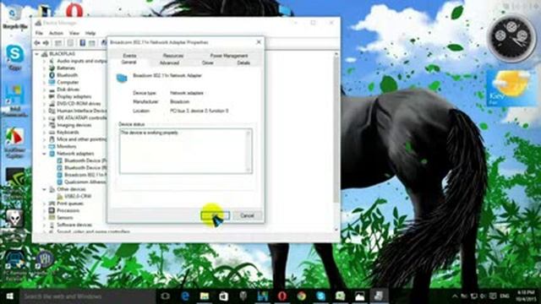541x304 pixels.
Task: Launch Google Chrome from the taskbar
Action: pyautogui.click(x=302, y=296)
